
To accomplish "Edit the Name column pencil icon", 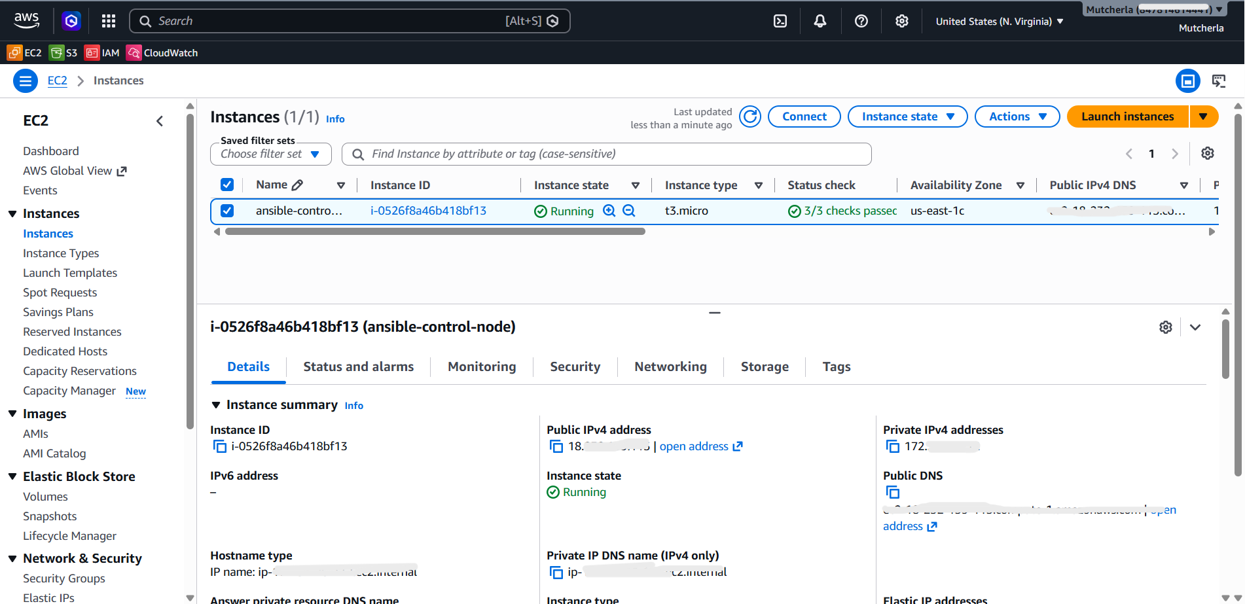I will point(297,185).
